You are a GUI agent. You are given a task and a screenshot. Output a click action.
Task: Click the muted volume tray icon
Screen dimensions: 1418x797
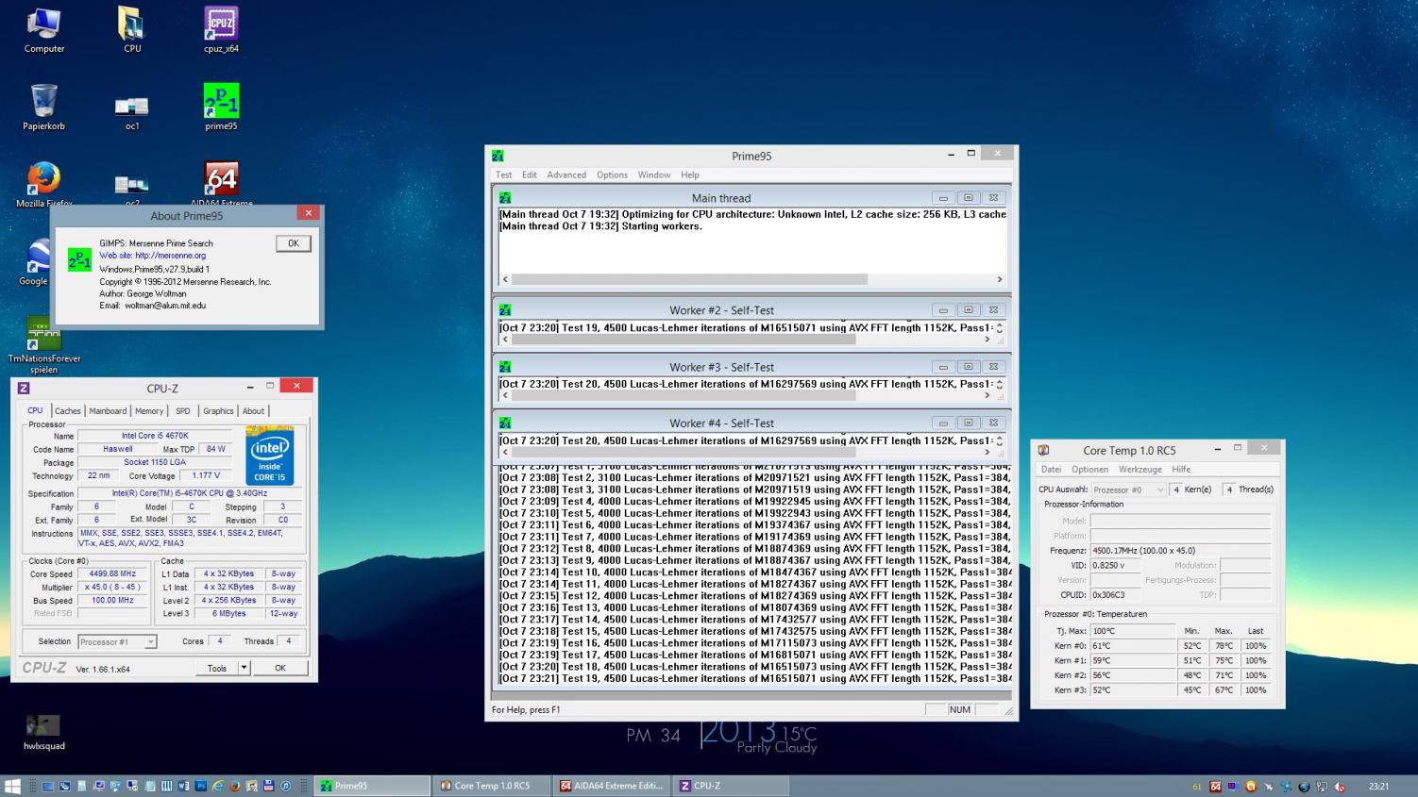click(1340, 787)
